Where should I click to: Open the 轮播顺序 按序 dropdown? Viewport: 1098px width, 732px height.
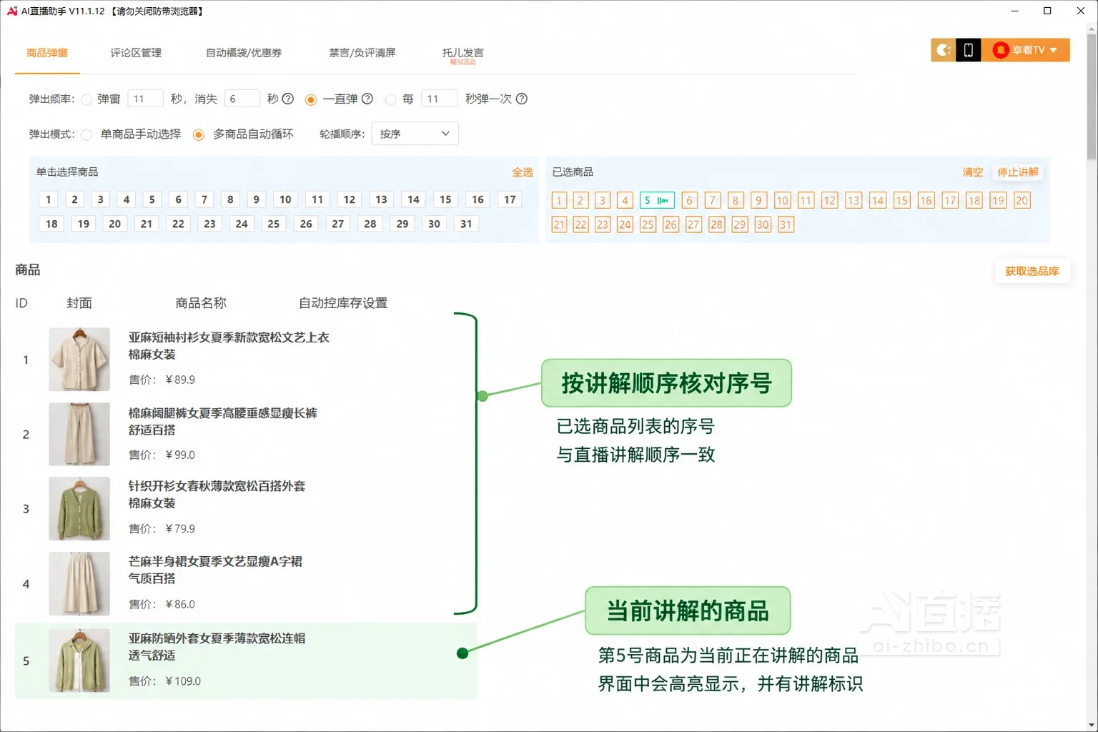[x=415, y=134]
